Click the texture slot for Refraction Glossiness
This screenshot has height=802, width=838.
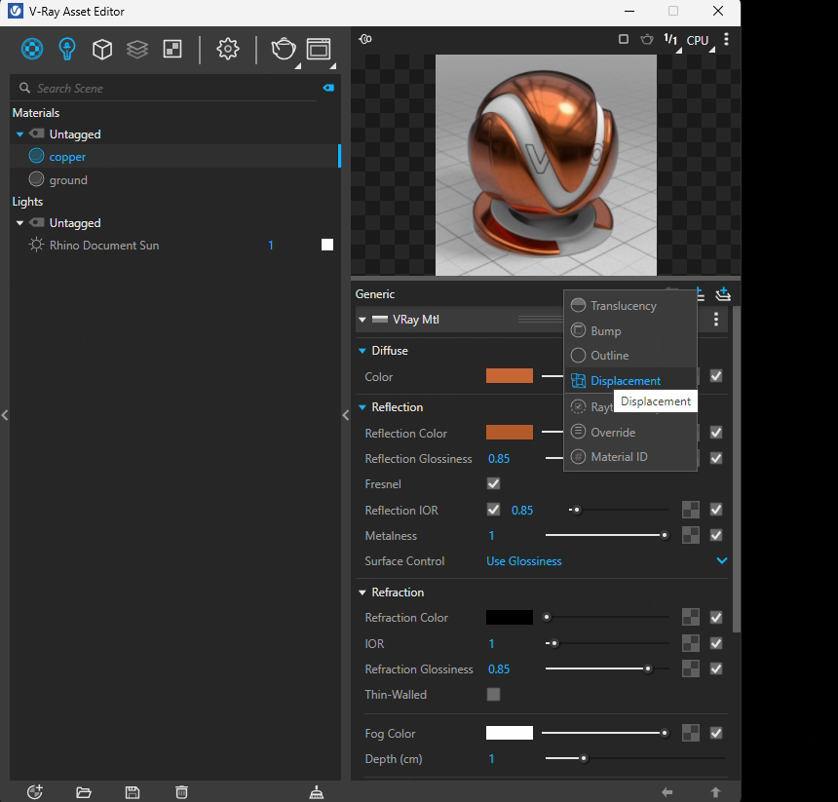pos(691,668)
